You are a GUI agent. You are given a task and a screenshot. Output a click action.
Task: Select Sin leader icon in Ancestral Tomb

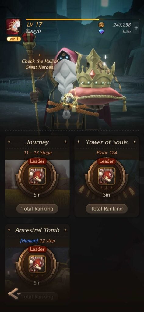coord(37,264)
